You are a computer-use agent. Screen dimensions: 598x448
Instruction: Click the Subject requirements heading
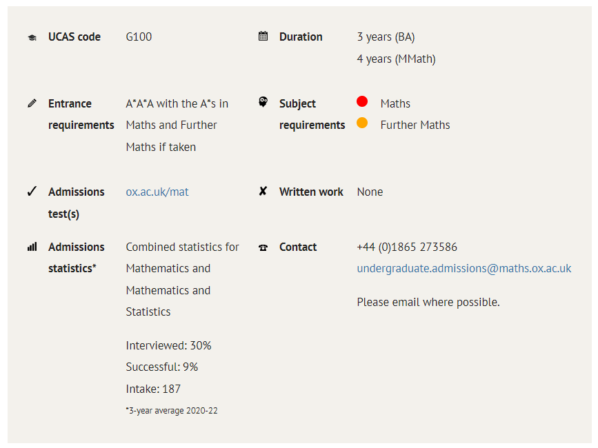(x=312, y=114)
